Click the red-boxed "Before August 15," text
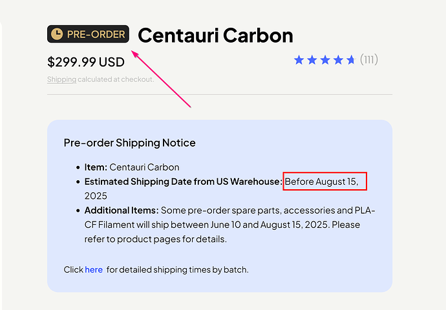Image resolution: width=446 pixels, height=310 pixels. tap(325, 181)
